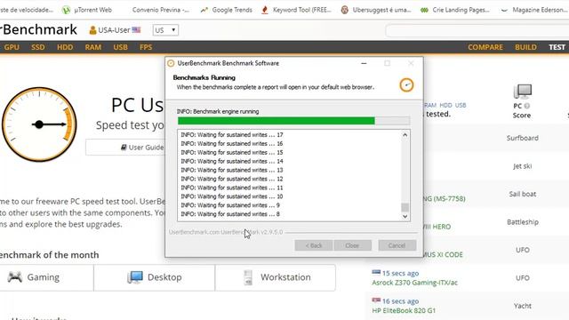
Task: Open the SSD menu item
Action: tap(37, 47)
